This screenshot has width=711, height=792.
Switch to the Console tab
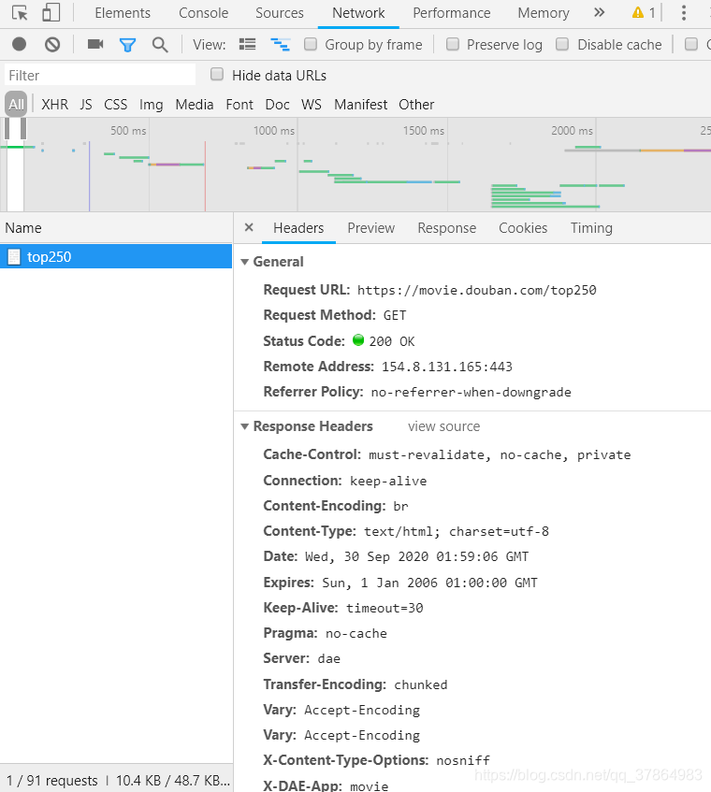coord(204,13)
